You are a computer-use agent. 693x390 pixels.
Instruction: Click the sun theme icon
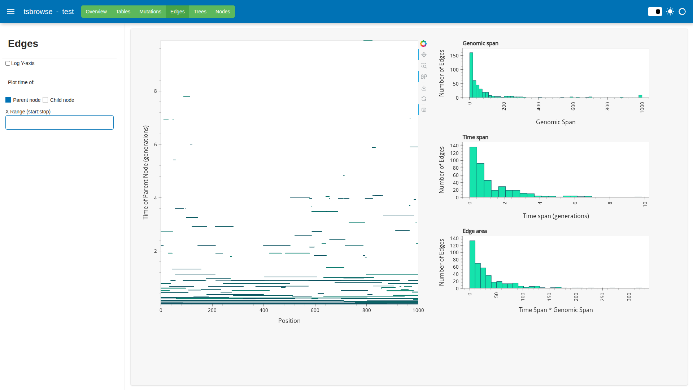pyautogui.click(x=670, y=12)
